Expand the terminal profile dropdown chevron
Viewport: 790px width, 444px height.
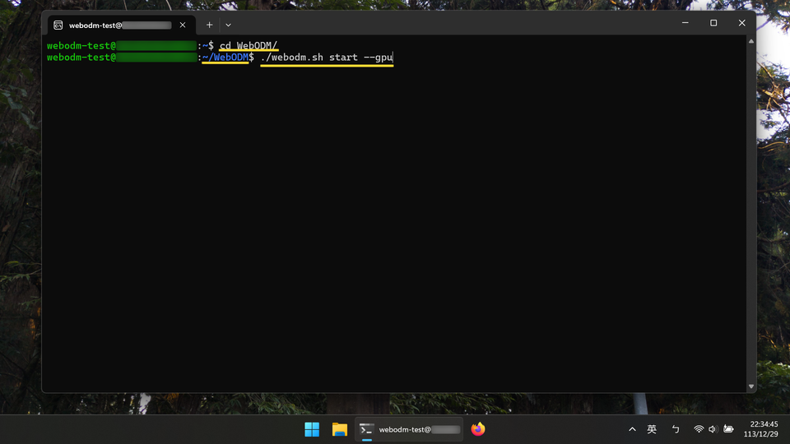pos(228,25)
